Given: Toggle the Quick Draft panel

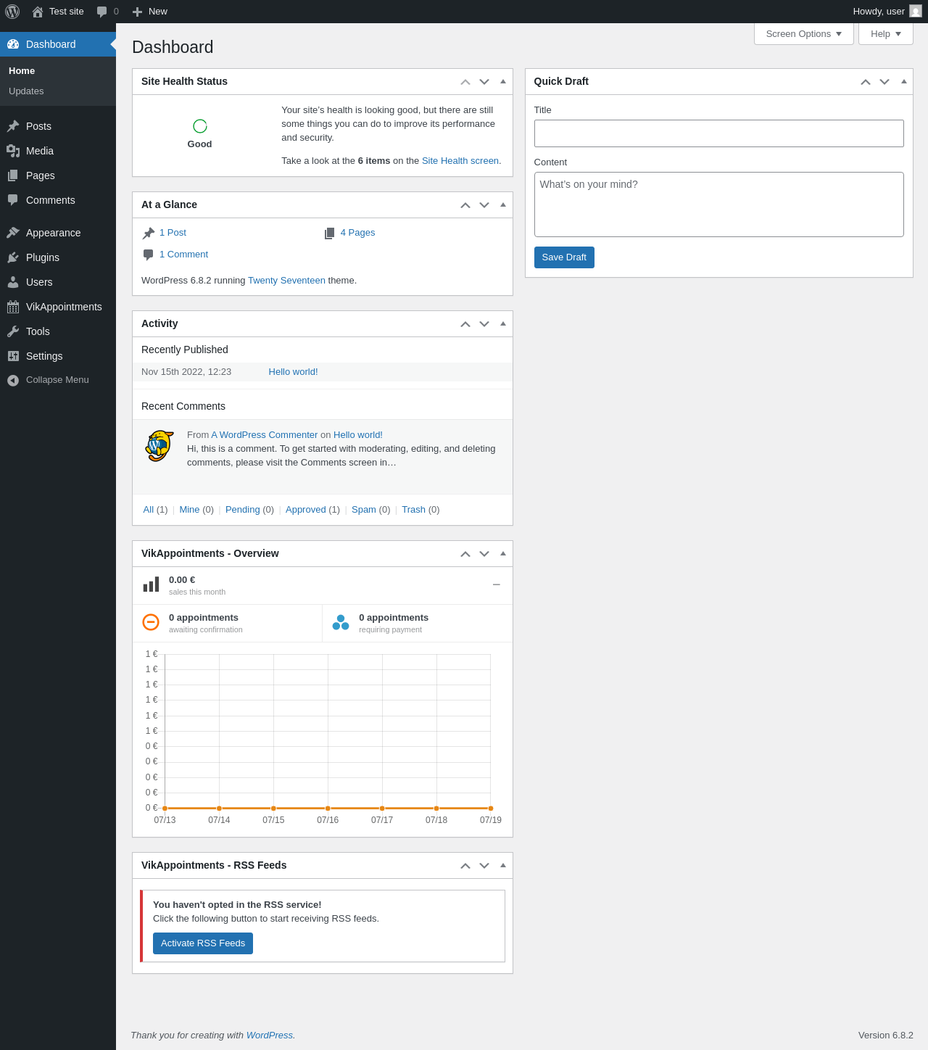Looking at the screenshot, I should click(x=903, y=82).
